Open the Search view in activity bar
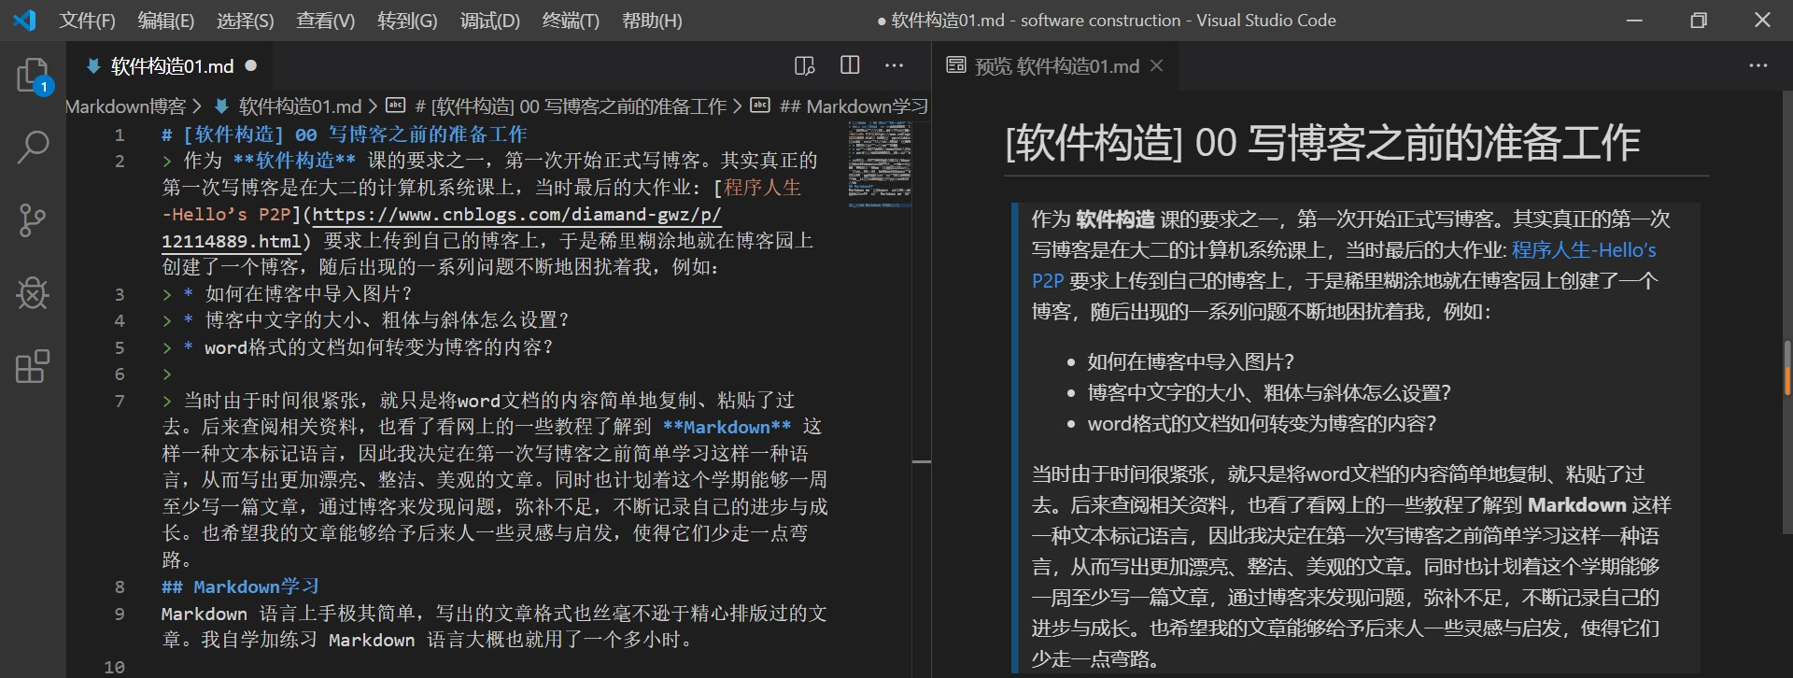Viewport: 1793px width, 678px height. 33,148
